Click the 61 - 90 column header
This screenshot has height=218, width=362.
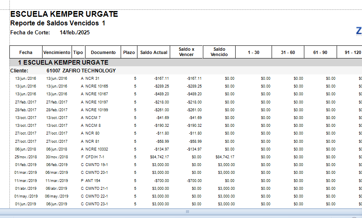click(x=320, y=52)
